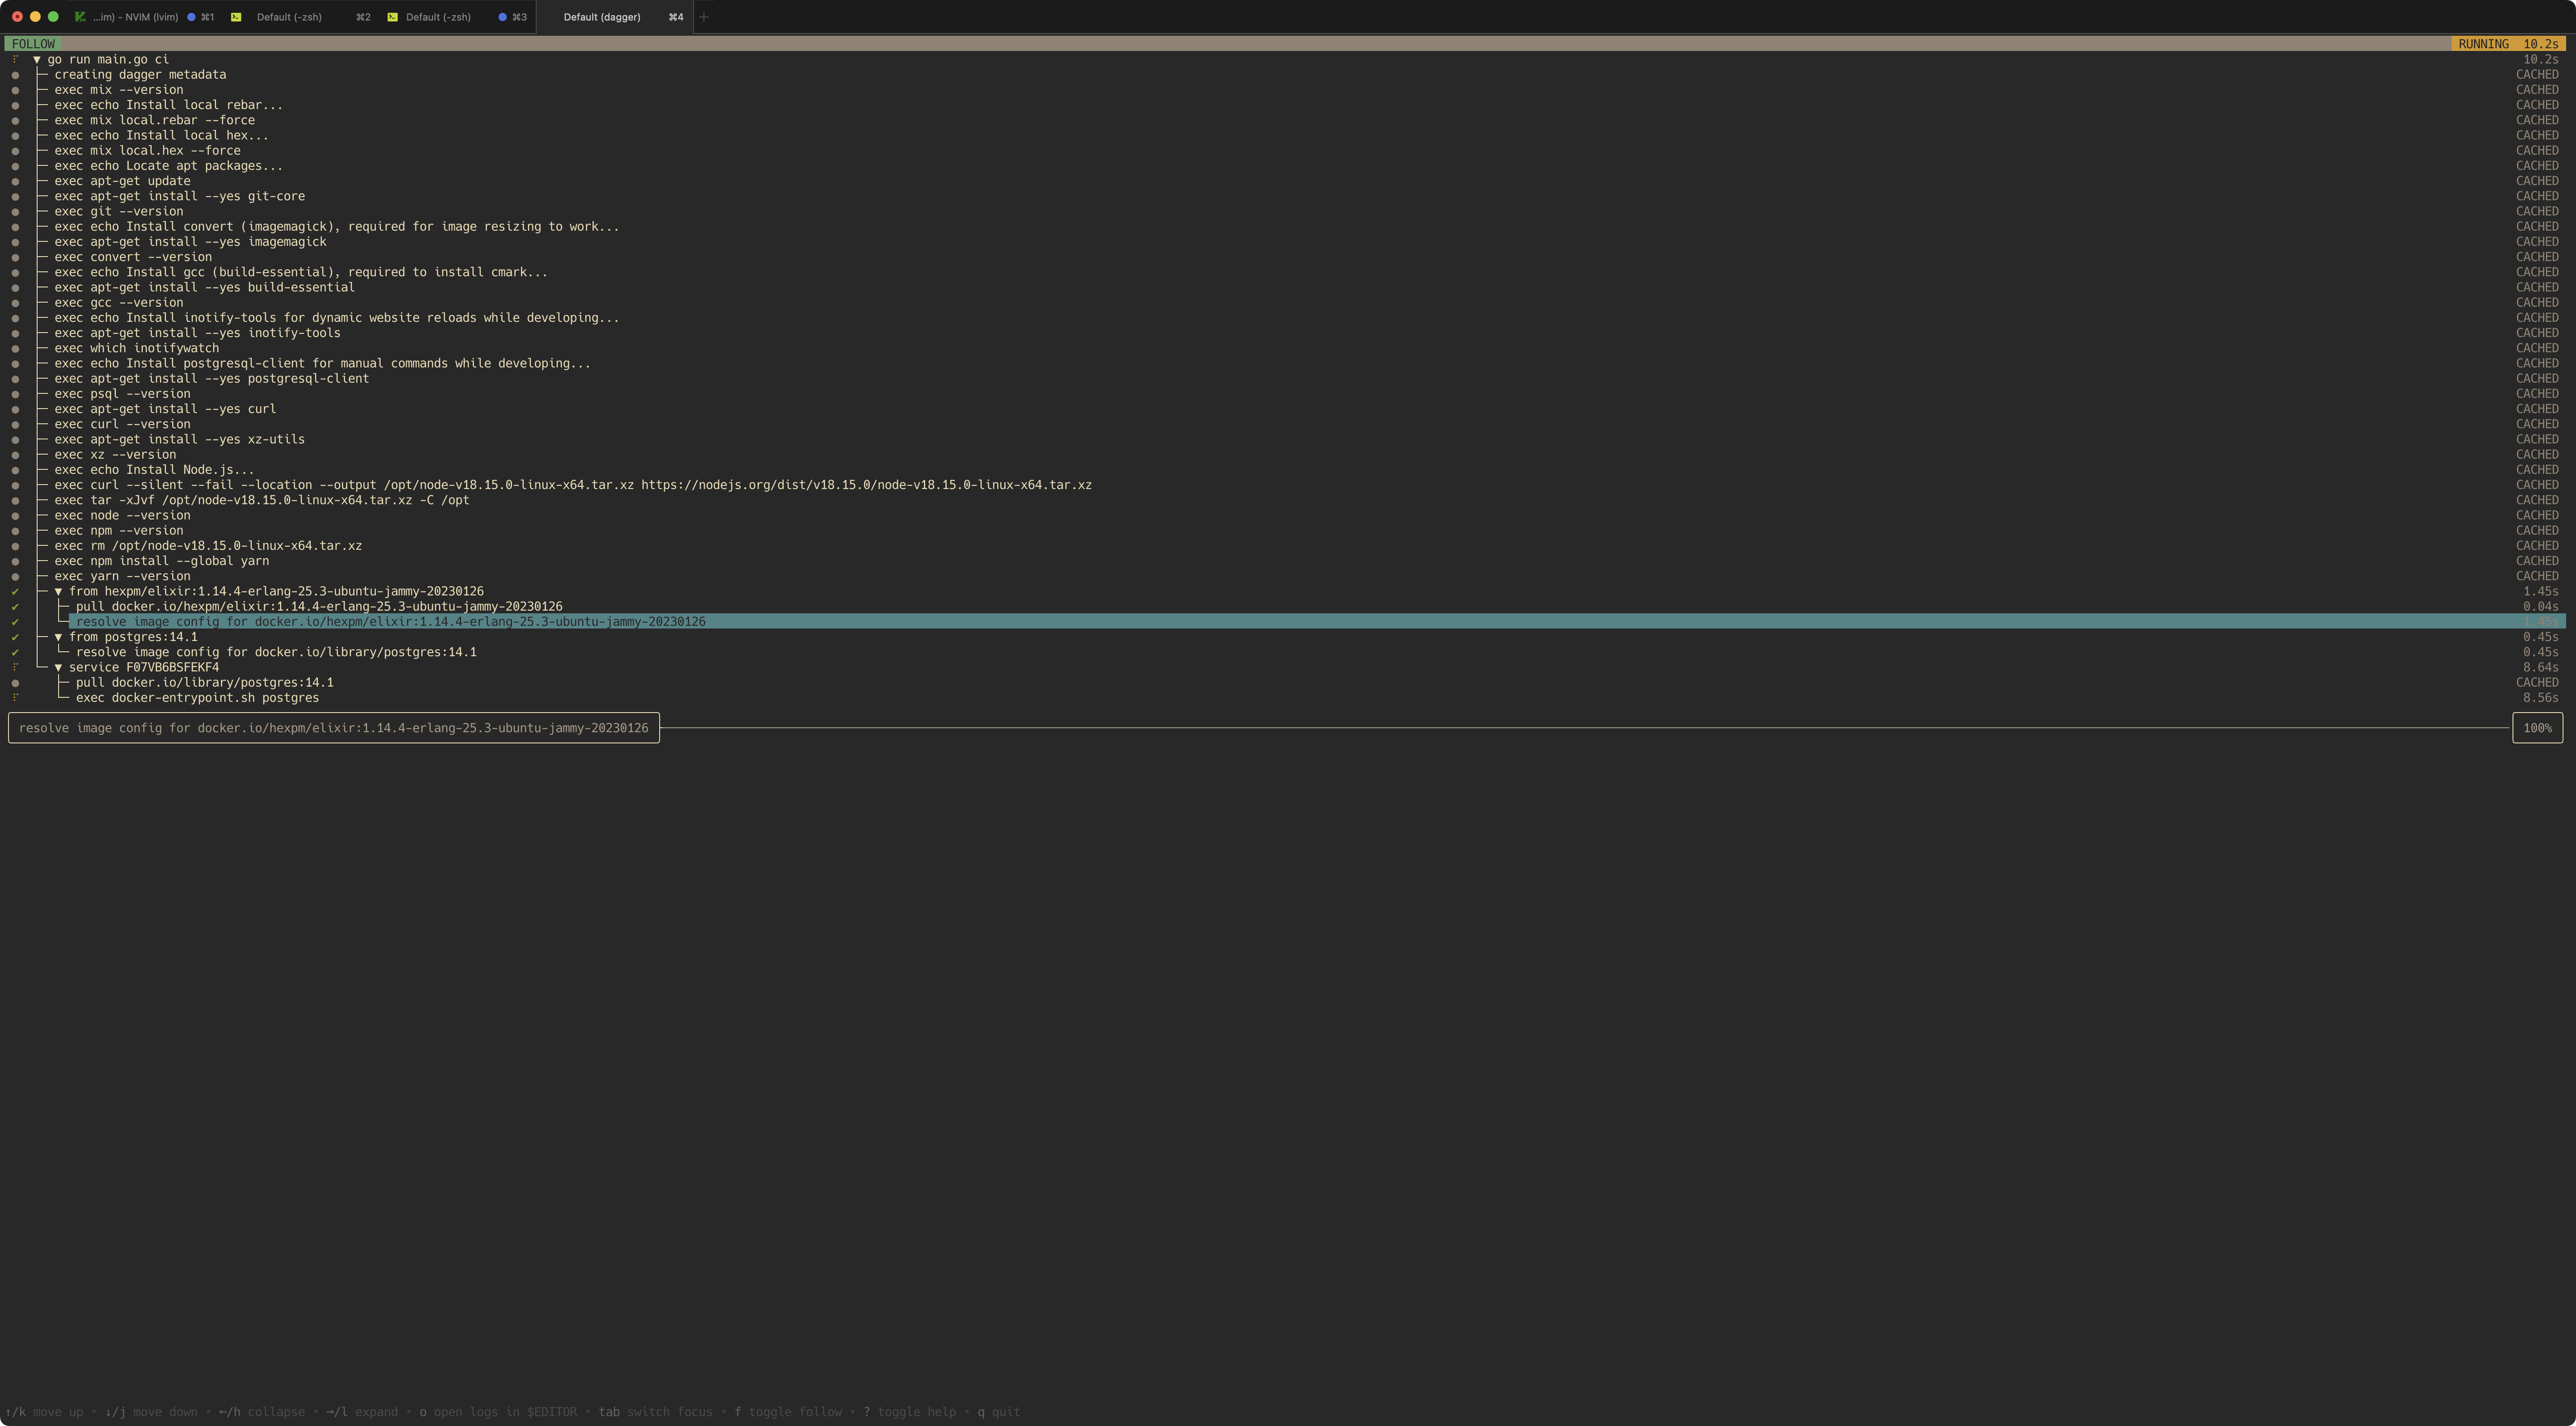Click the terminal icon on the ⌘2 tab

(x=236, y=17)
